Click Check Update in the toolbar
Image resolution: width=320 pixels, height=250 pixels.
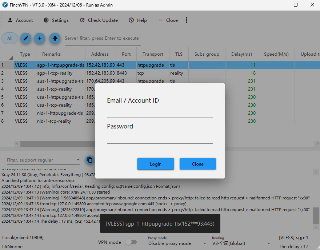pyautogui.click(x=99, y=20)
